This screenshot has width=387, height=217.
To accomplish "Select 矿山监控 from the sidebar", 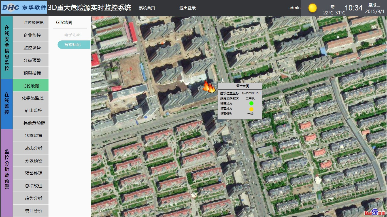I will [33, 110].
